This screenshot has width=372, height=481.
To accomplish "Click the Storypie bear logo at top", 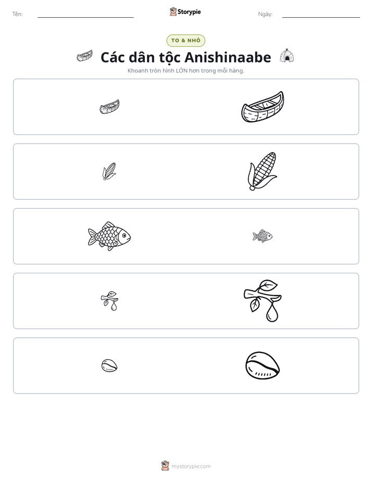I will coord(173,11).
